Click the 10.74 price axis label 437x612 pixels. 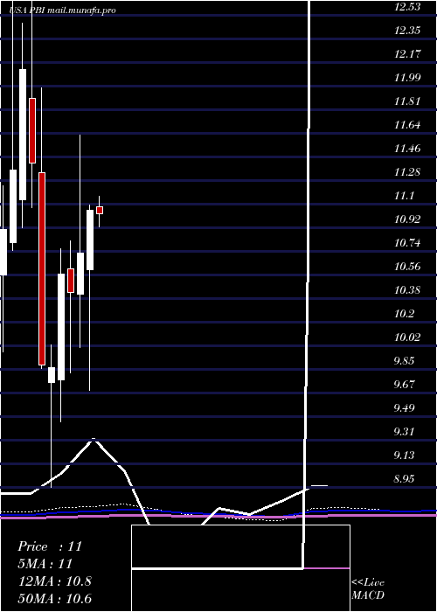click(407, 243)
